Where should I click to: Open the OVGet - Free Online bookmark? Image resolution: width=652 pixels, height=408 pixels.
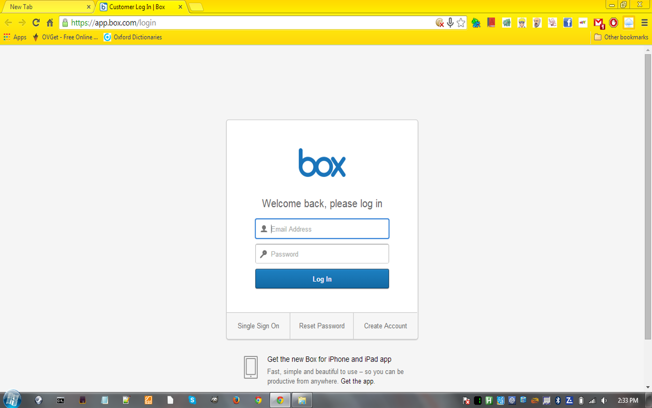tap(65, 37)
